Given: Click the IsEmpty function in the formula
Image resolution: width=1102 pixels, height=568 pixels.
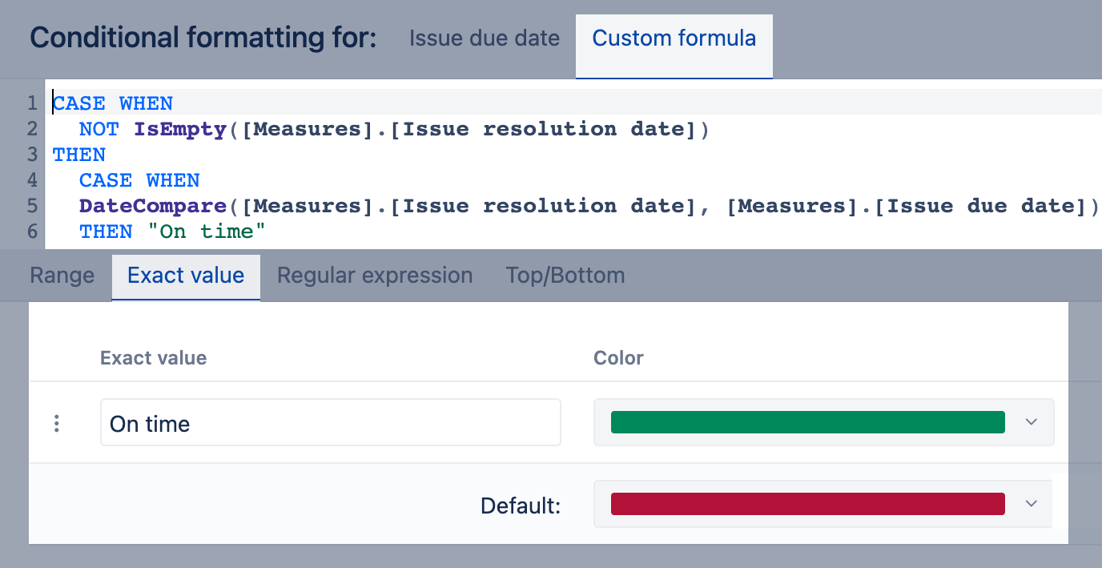Looking at the screenshot, I should 180,129.
